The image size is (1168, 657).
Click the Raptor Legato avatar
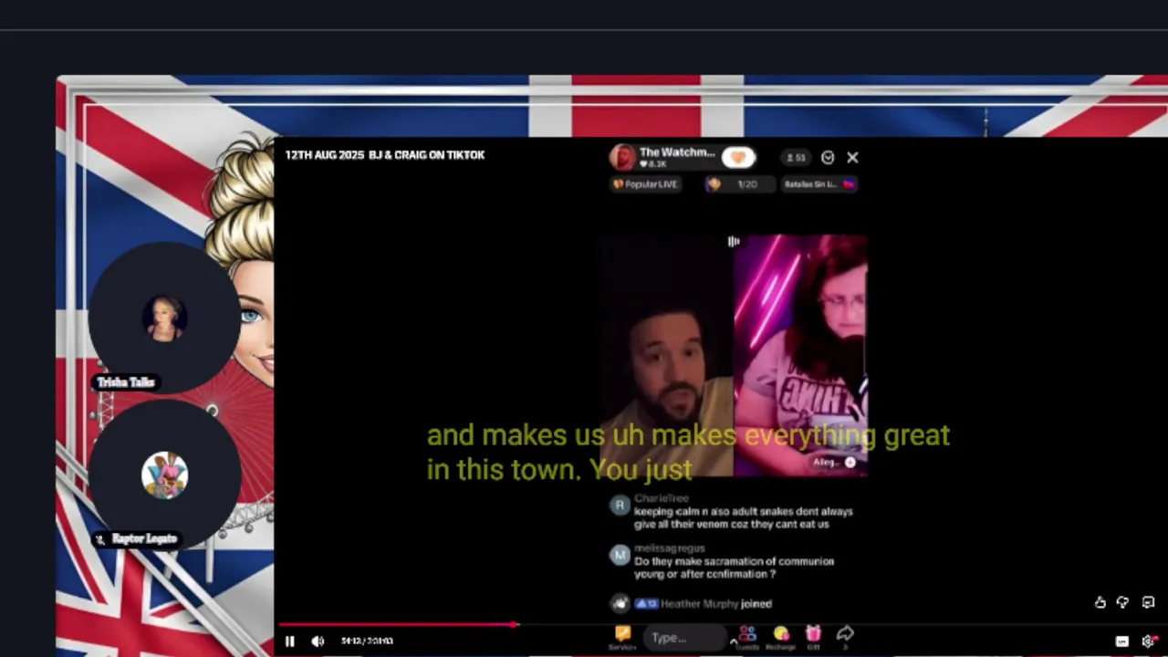pyautogui.click(x=164, y=475)
